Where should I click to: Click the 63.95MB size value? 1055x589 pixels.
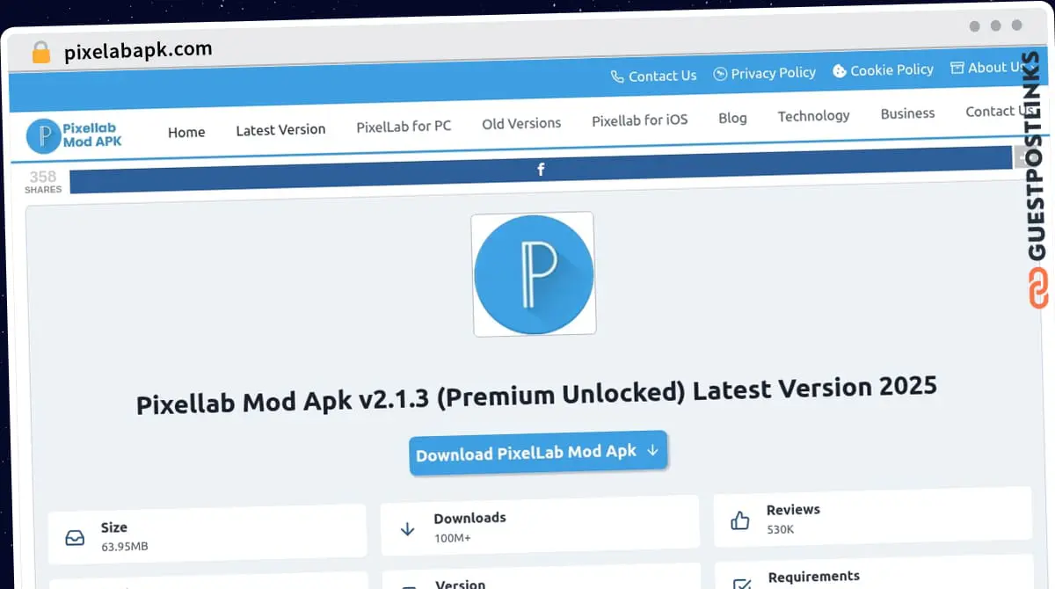tap(124, 547)
